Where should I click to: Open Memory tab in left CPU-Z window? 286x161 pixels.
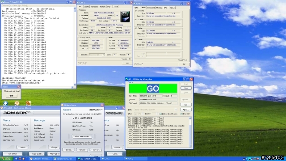102,7
